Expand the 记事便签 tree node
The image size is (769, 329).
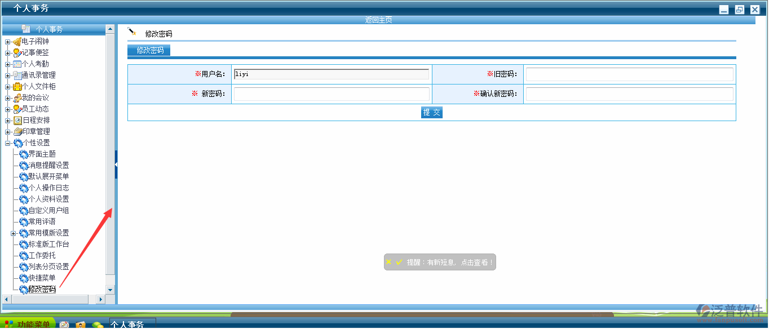[x=8, y=53]
